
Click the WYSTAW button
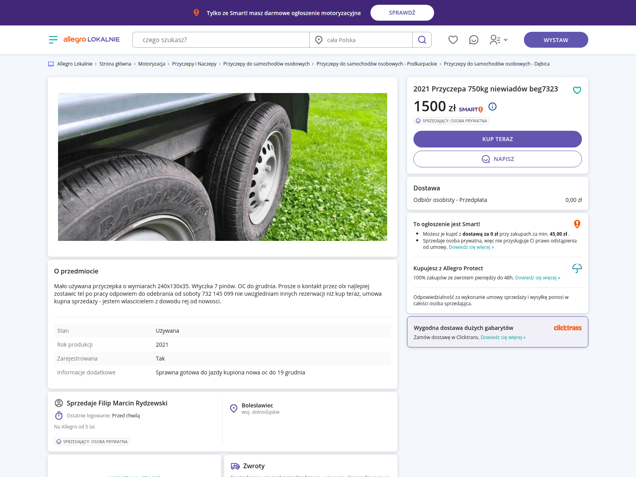(556, 40)
